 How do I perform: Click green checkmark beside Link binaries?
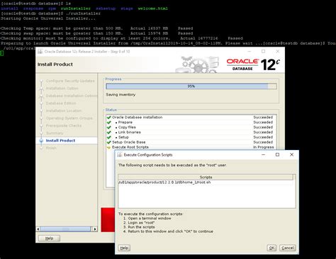[x=109, y=132]
